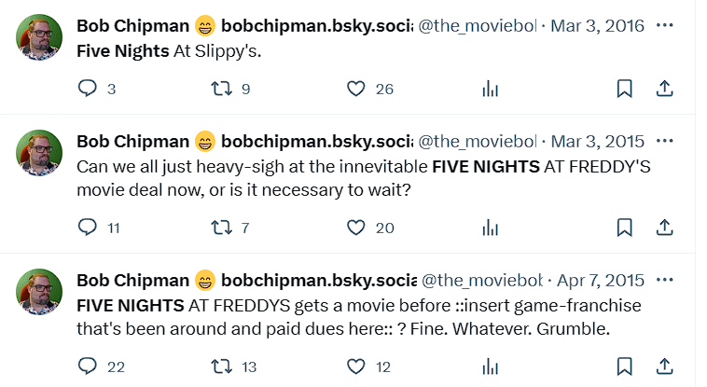Open more options on Apr 7, 2015 tweet
The image size is (707, 387).
coord(665,280)
